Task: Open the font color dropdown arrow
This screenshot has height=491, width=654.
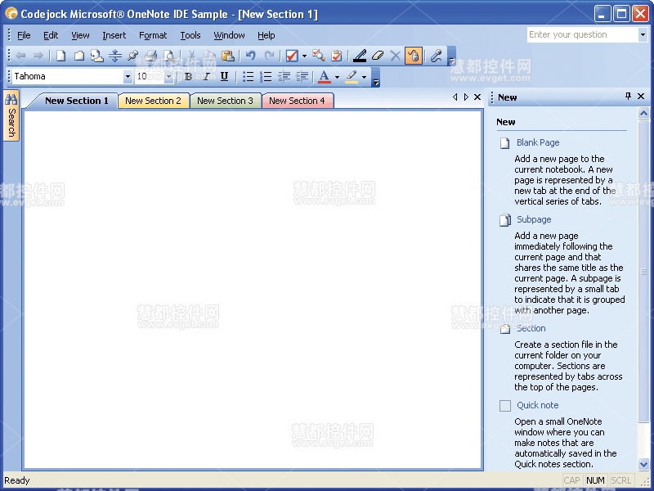Action: point(337,77)
